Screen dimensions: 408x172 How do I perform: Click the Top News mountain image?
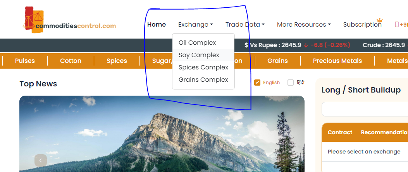pyautogui.click(x=162, y=135)
